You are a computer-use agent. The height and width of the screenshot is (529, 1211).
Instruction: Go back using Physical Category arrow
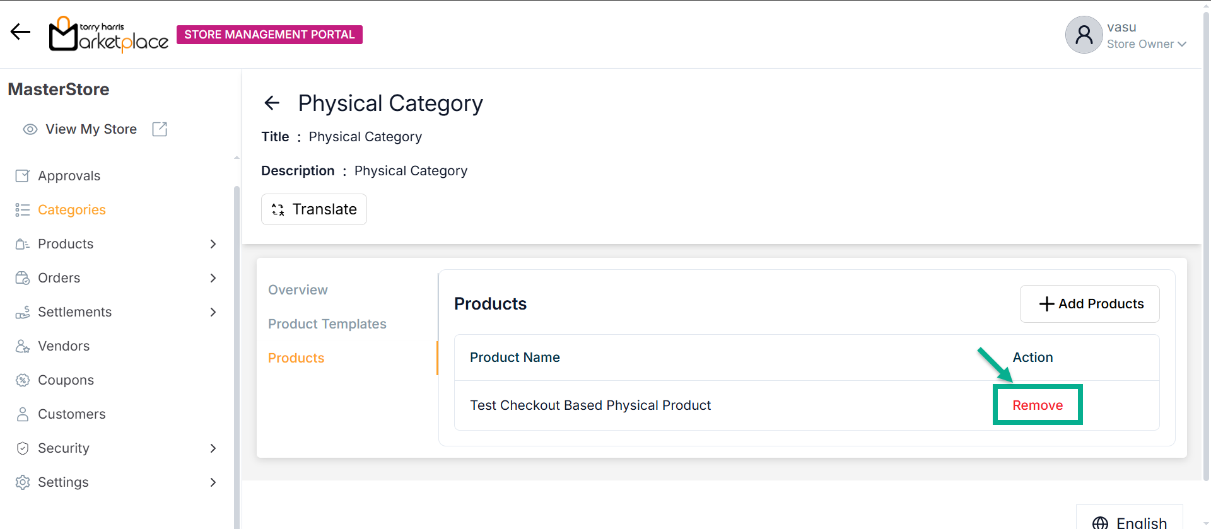272,103
